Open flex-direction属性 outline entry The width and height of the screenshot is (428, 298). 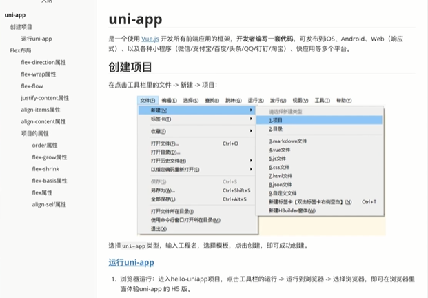coord(43,62)
